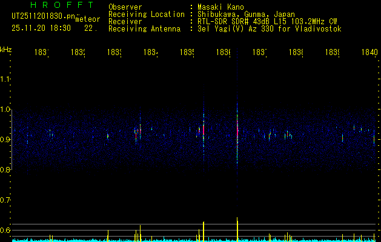
Task: Click the Observer label
Action: 125,7
